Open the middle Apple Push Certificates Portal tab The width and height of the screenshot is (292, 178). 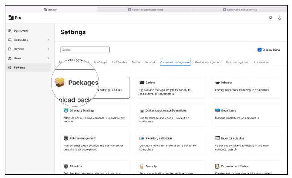coord(145,9)
